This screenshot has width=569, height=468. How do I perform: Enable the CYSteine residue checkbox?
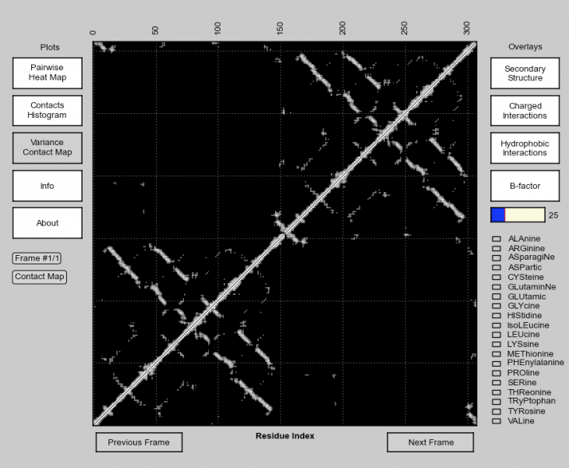point(496,277)
